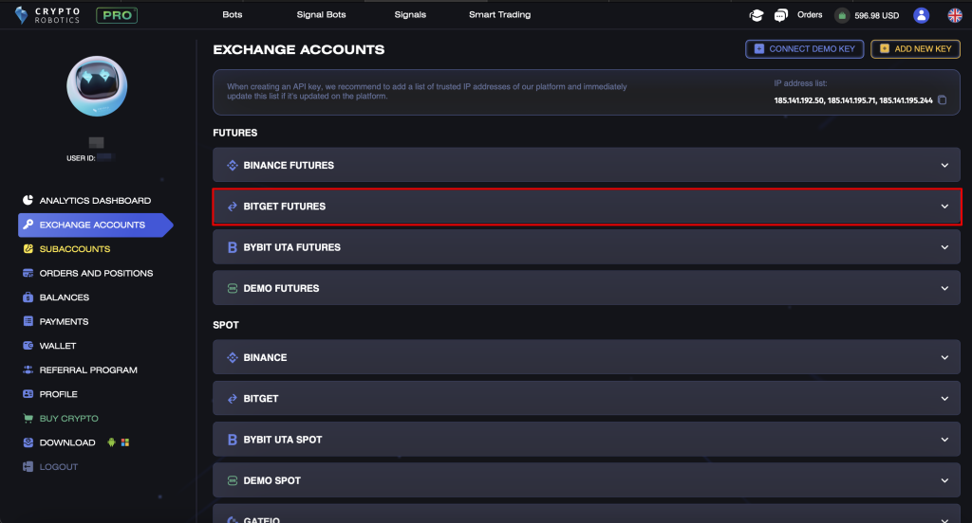Click the Orders and Positions icon
Viewport: 972px width, 523px height.
pos(28,273)
